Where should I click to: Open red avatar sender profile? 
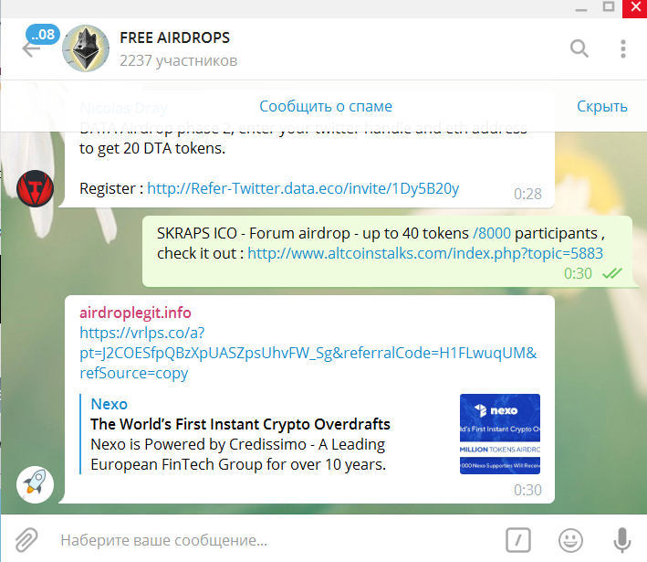point(35,188)
